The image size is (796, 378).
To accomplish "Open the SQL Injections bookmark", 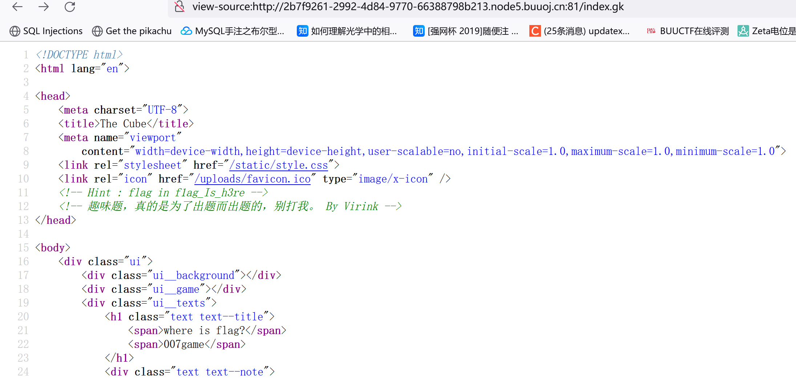I will pos(46,31).
